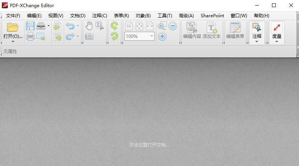Click the blue Undo arrow
This screenshot has height=166, width=299.
[x=70, y=26]
